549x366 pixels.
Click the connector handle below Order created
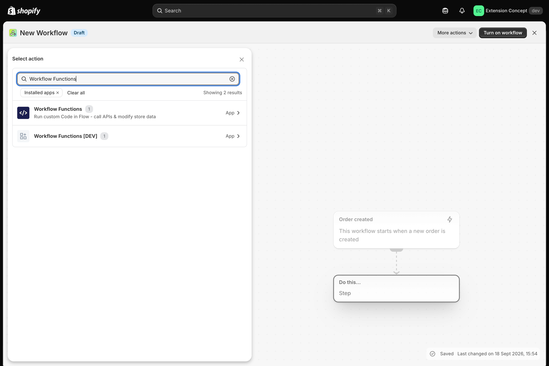(x=396, y=250)
